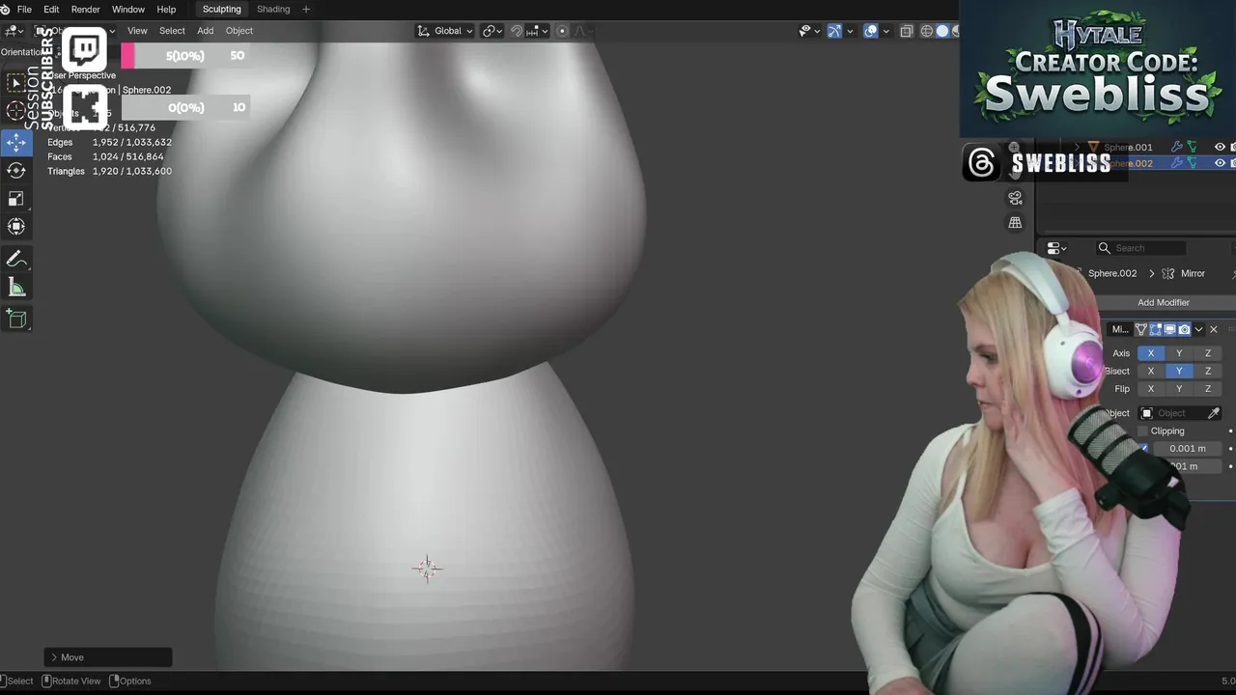Open gizmo visibility dropdown arrow
This screenshot has width=1236, height=695.
pyautogui.click(x=850, y=31)
